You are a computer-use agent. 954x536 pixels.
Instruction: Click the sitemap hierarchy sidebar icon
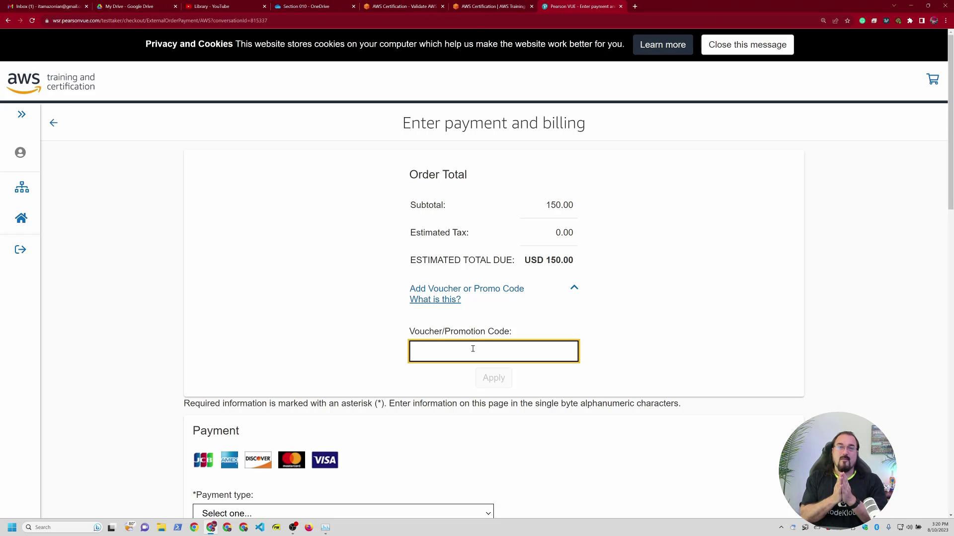(x=21, y=187)
